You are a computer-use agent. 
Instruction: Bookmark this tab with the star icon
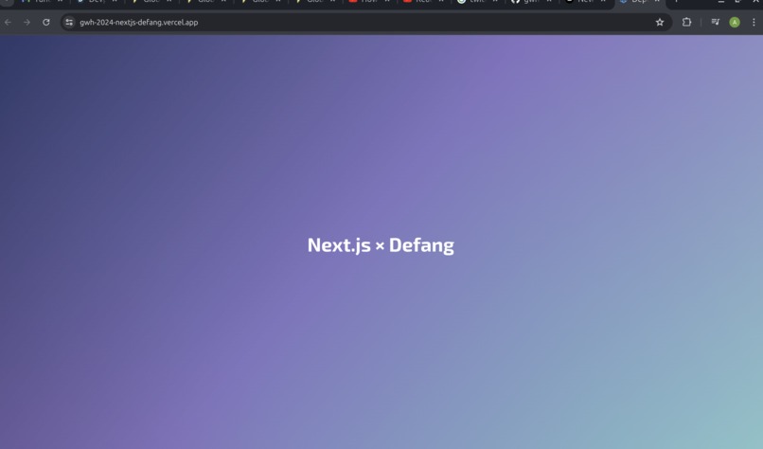(x=660, y=23)
